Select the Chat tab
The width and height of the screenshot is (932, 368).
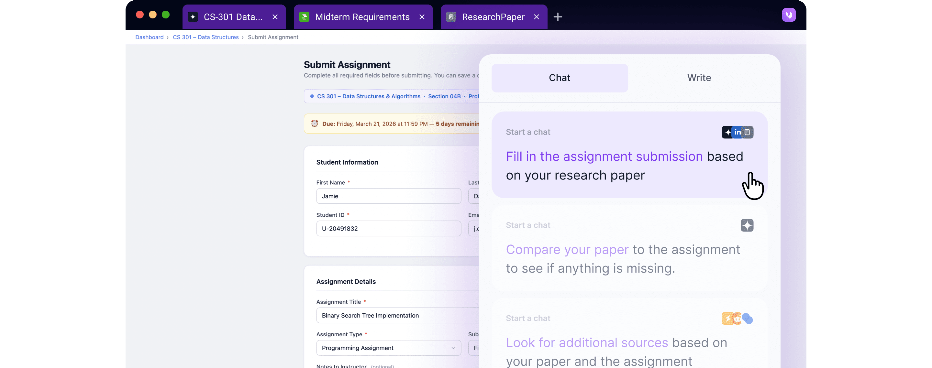(559, 78)
